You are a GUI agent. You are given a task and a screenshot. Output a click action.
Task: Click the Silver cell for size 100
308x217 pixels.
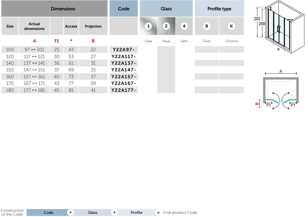point(206,50)
